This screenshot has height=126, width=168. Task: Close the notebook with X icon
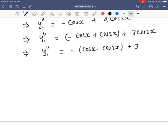click(158, 7)
